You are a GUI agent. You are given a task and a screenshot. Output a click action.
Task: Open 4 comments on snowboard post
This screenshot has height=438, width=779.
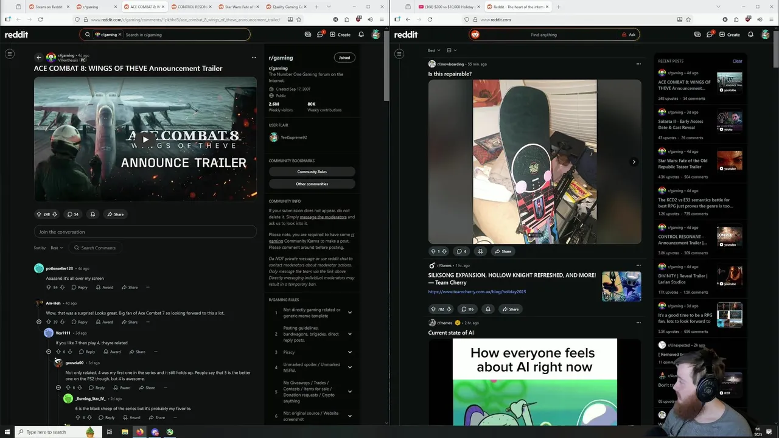(461, 251)
